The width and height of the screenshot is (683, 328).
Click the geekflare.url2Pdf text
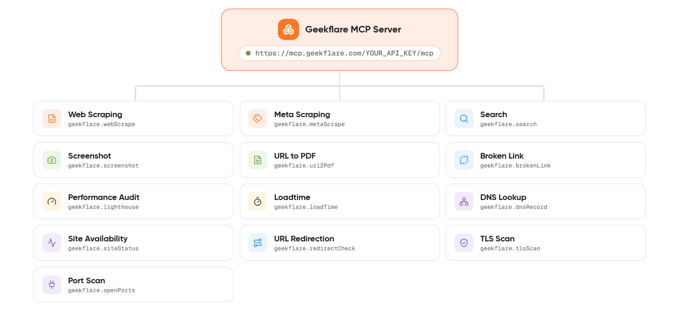[x=304, y=166]
